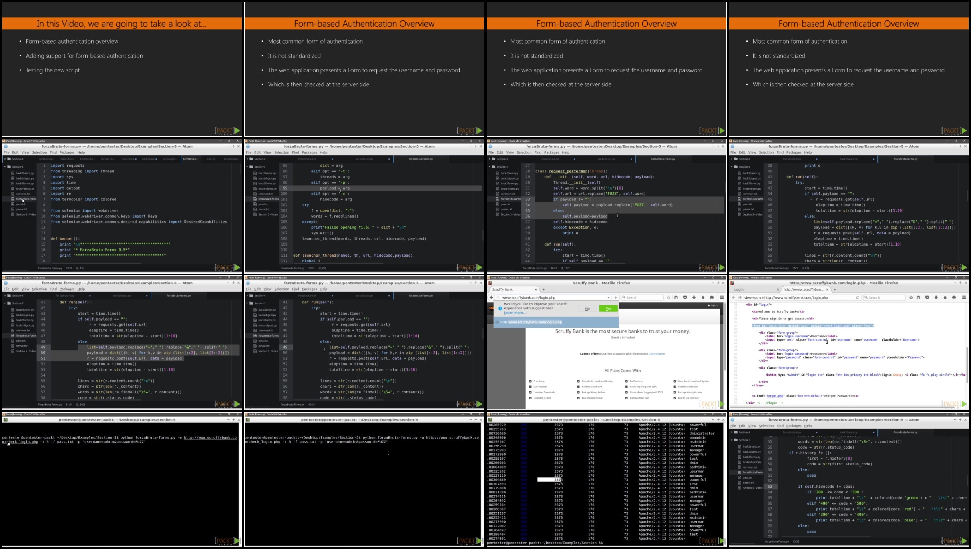Expand Section-4 folder in Atom window starting line 39
Image resolution: width=971 pixels, height=549 pixels.
tap(732, 159)
